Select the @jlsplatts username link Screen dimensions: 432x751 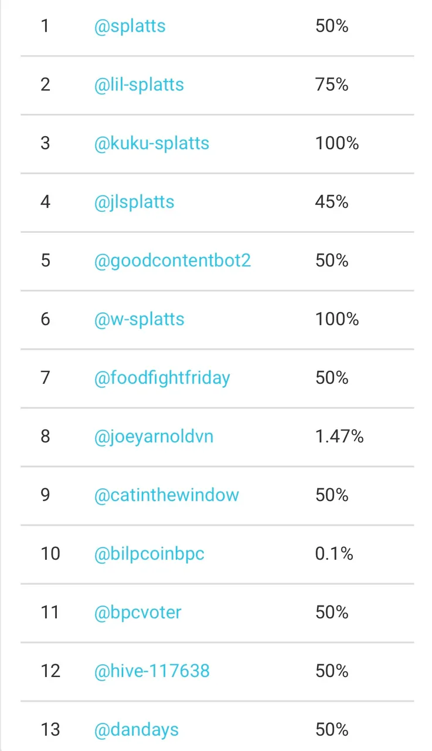point(134,202)
